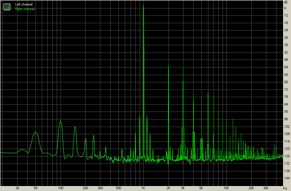This screenshot has width=291, height=191.
Task: Click the "20K" frequency axis label
Action: click(251, 188)
